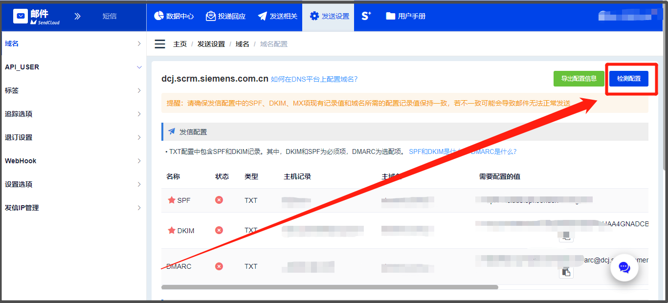Click the 邮件 SendCloud logo icon

point(21,15)
